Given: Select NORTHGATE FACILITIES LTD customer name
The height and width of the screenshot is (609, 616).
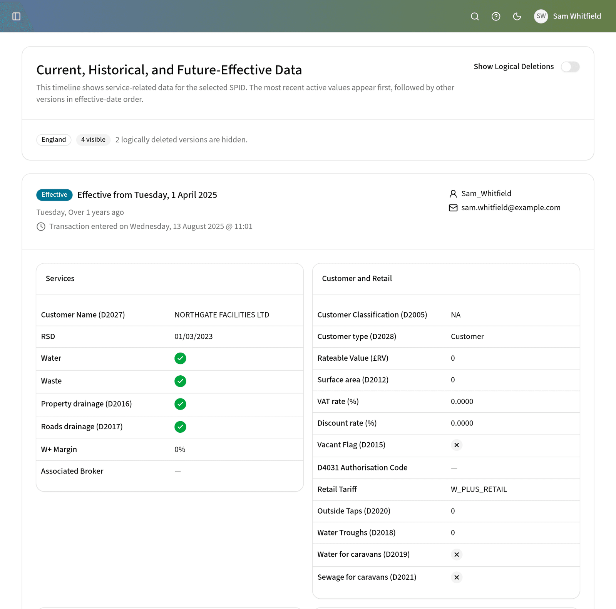Looking at the screenshot, I should coord(222,315).
